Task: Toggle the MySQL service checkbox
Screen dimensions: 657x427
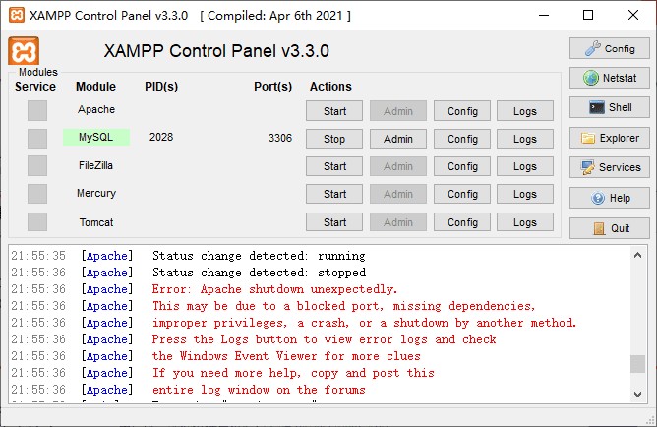Action: coord(37,139)
